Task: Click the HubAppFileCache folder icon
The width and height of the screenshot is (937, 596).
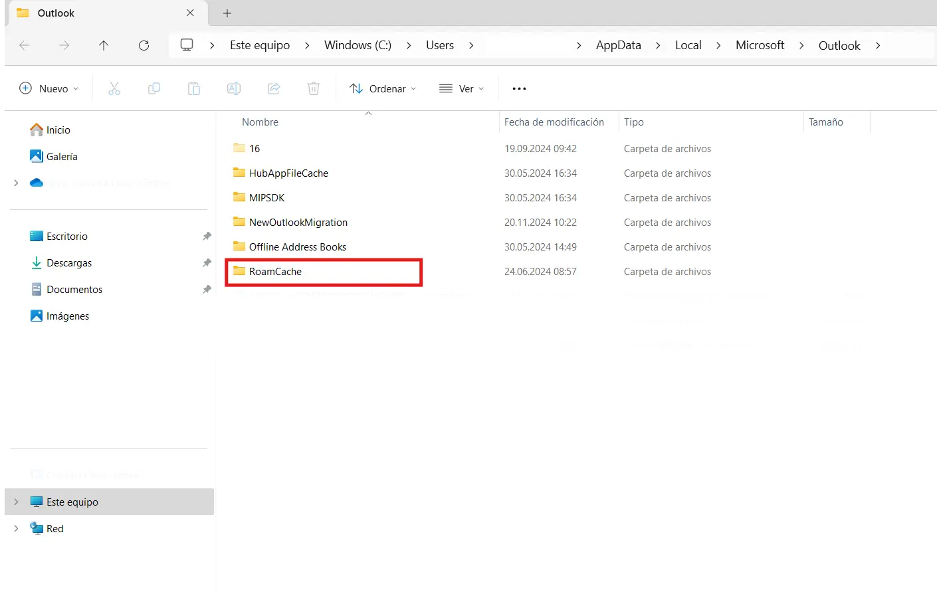Action: (x=239, y=173)
